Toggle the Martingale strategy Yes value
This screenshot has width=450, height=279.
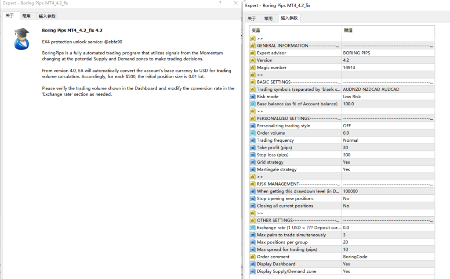tap(346, 169)
